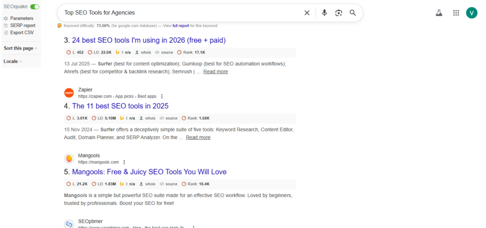Export results via Export CSV
This screenshot has height=228, width=486.
coord(22,33)
